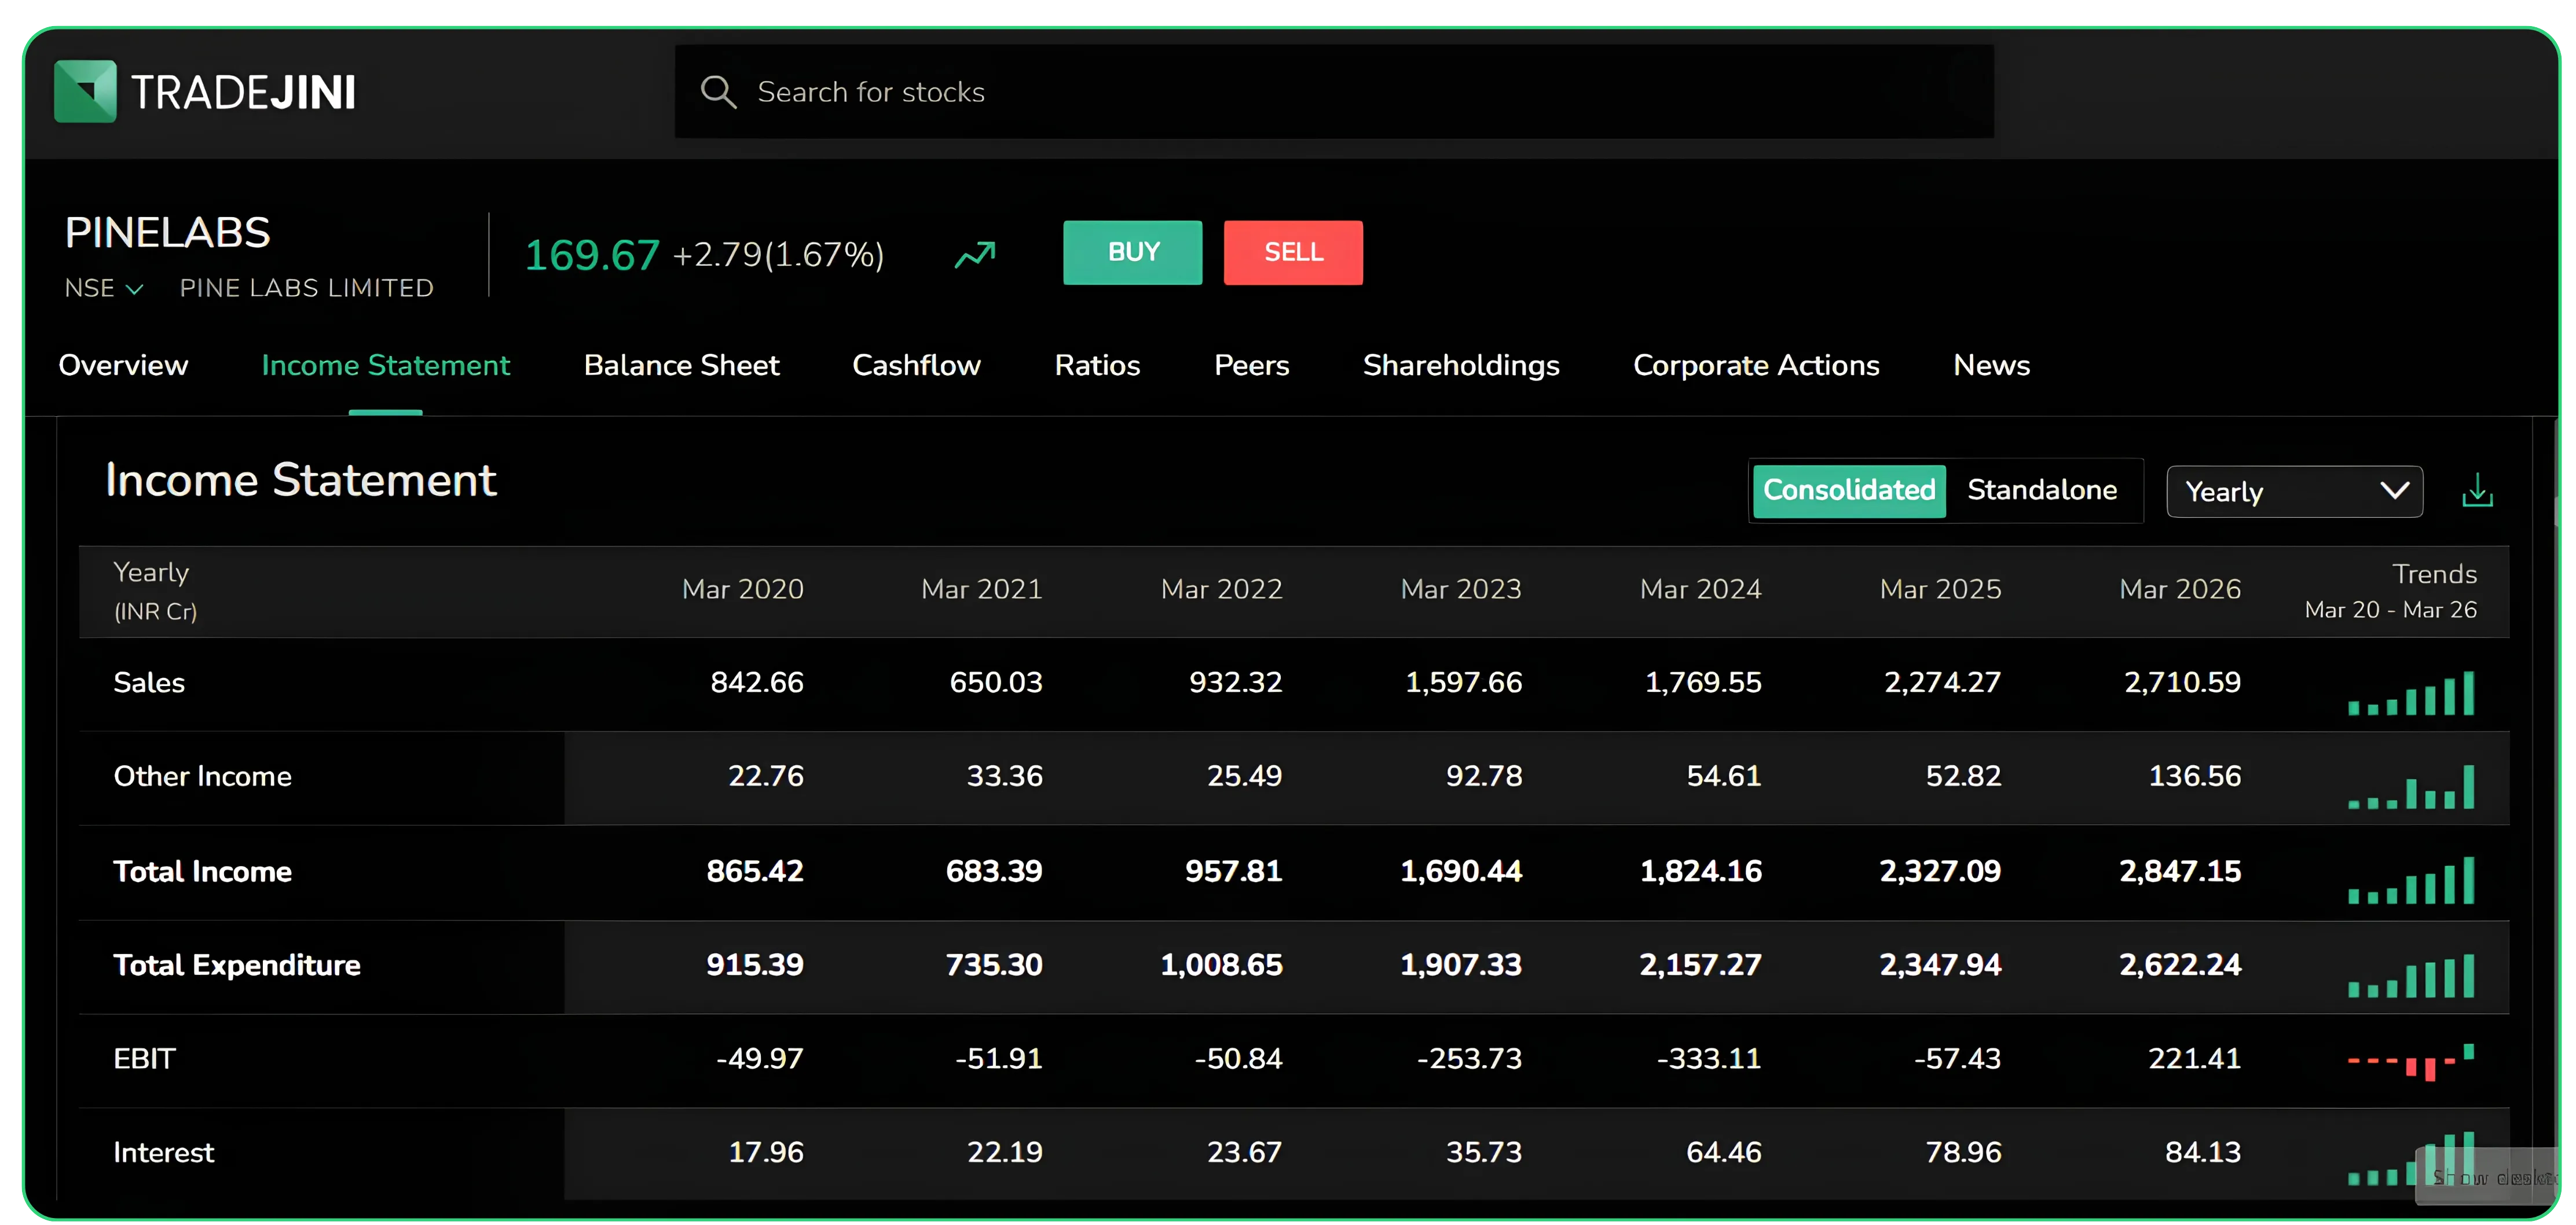Expand the NSE exchange dropdown
The height and width of the screenshot is (1225, 2576).
click(x=104, y=288)
